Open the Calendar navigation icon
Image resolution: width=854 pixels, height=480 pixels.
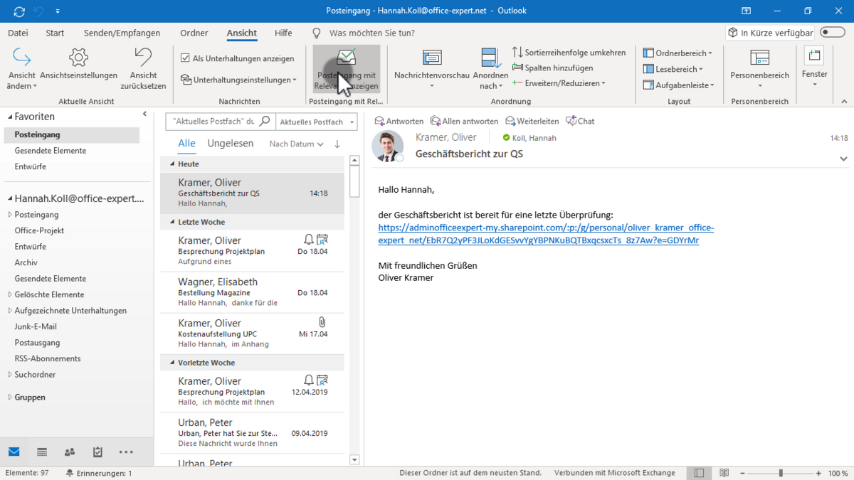click(42, 452)
